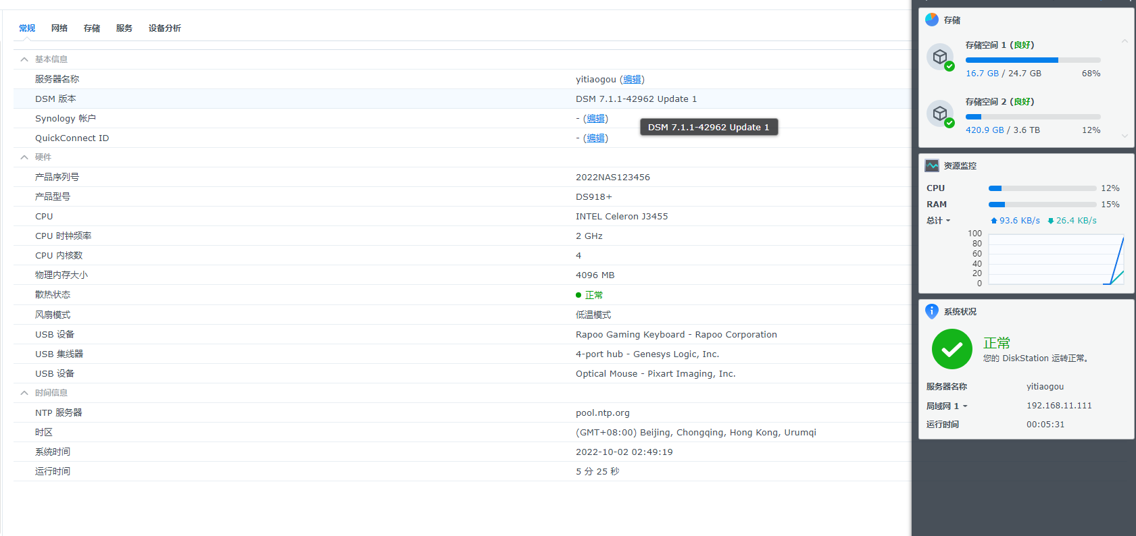Click the download speed arrow icon

1051,221
